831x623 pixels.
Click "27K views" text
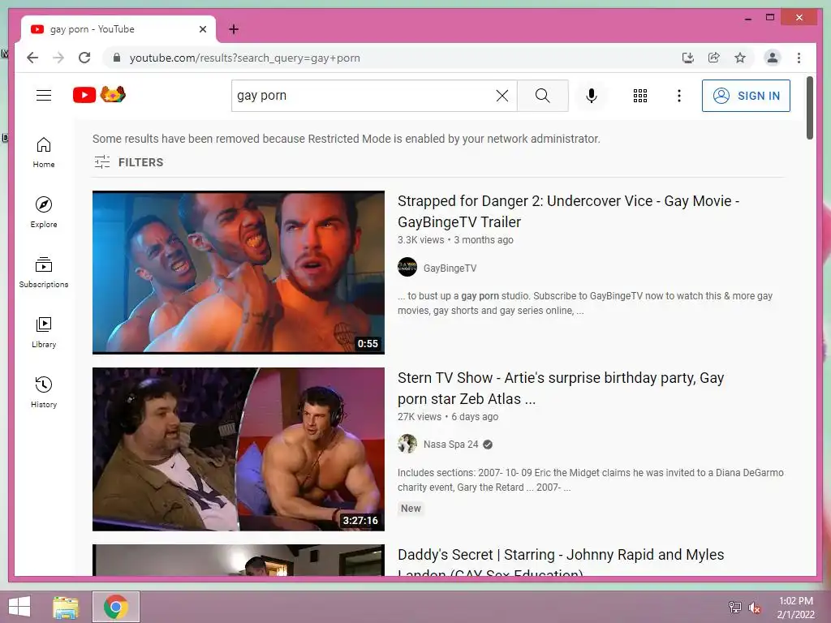[420, 416]
